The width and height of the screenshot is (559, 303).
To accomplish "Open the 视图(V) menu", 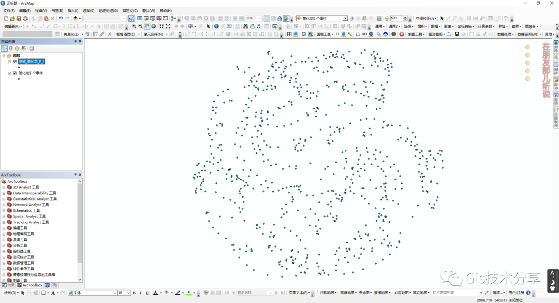I will click(41, 10).
